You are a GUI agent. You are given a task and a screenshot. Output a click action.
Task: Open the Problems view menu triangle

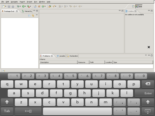pos(146,55)
